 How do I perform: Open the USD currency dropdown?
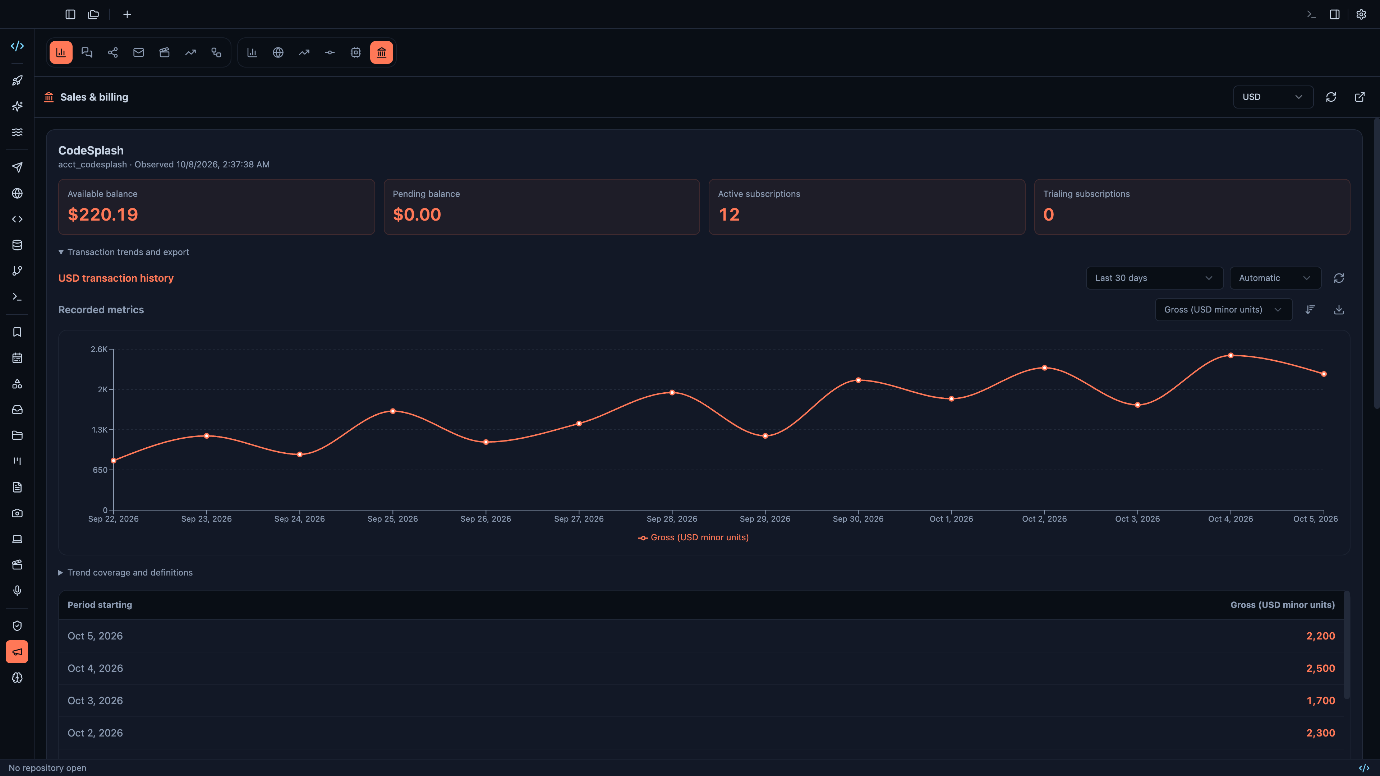1273,97
